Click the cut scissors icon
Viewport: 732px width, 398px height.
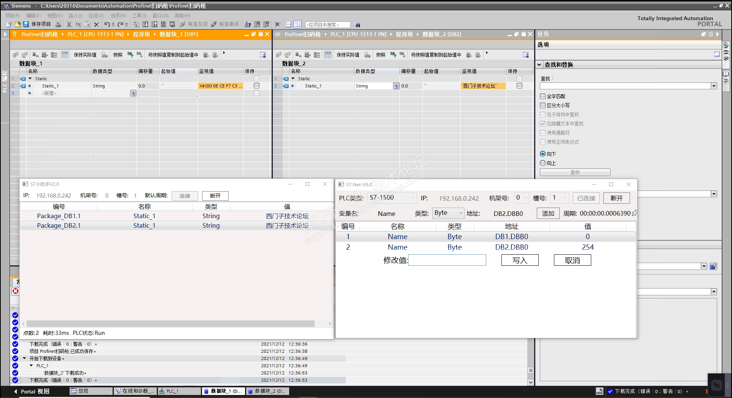click(69, 24)
